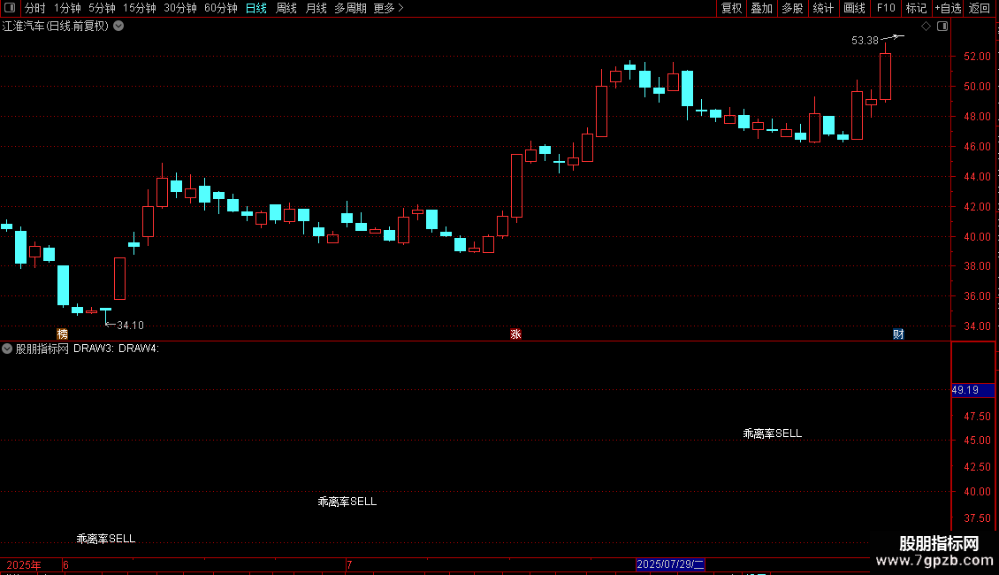
Task: Click 乖离率SELL label near 40.00 level
Action: 347,502
